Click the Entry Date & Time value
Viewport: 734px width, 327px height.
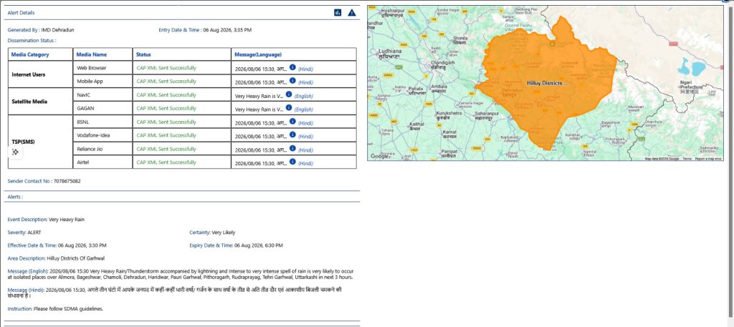[x=227, y=30]
